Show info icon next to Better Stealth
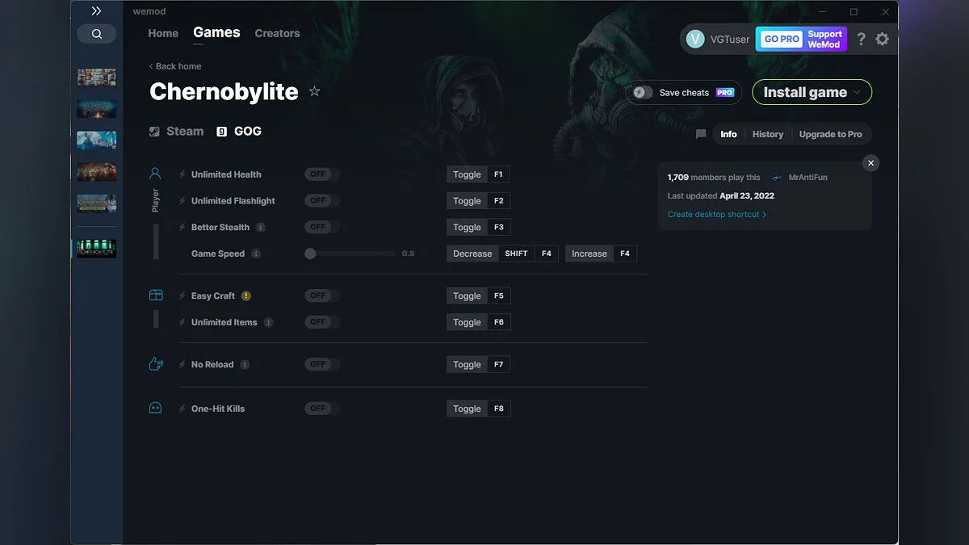This screenshot has width=969, height=545. (261, 228)
